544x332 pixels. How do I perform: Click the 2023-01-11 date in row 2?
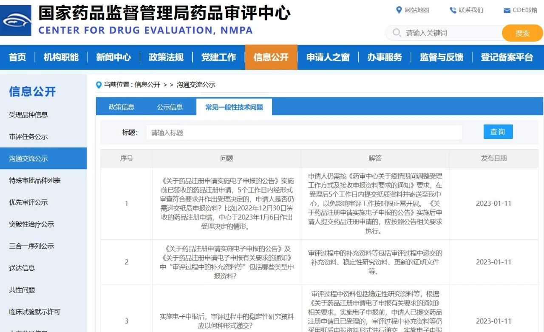point(494,262)
